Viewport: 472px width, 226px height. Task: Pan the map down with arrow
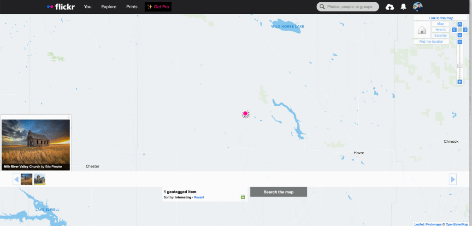click(x=460, y=35)
